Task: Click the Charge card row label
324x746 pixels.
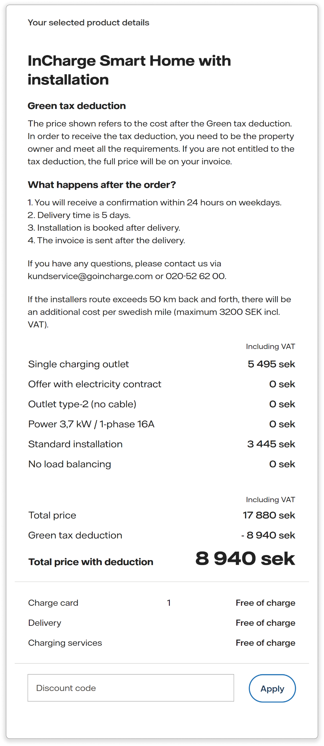Action: coord(53,603)
